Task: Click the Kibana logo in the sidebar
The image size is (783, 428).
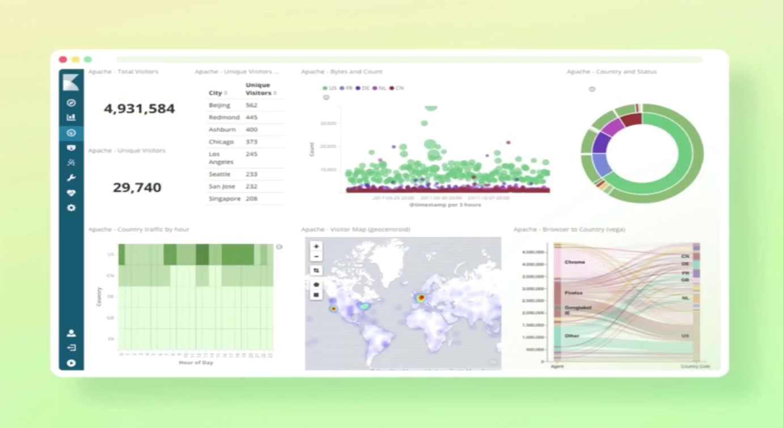Action: click(71, 82)
